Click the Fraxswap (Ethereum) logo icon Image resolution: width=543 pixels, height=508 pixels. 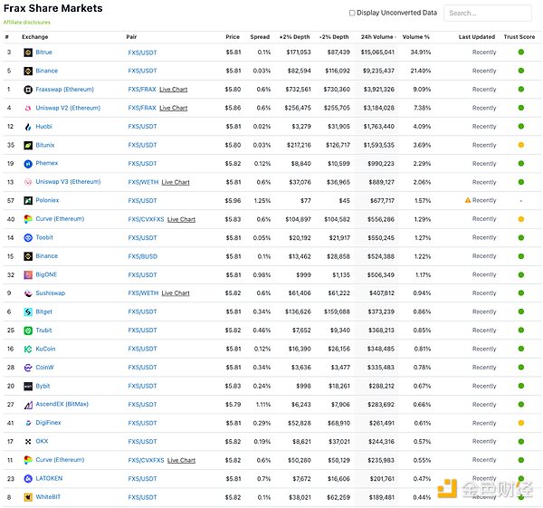pyautogui.click(x=28, y=90)
